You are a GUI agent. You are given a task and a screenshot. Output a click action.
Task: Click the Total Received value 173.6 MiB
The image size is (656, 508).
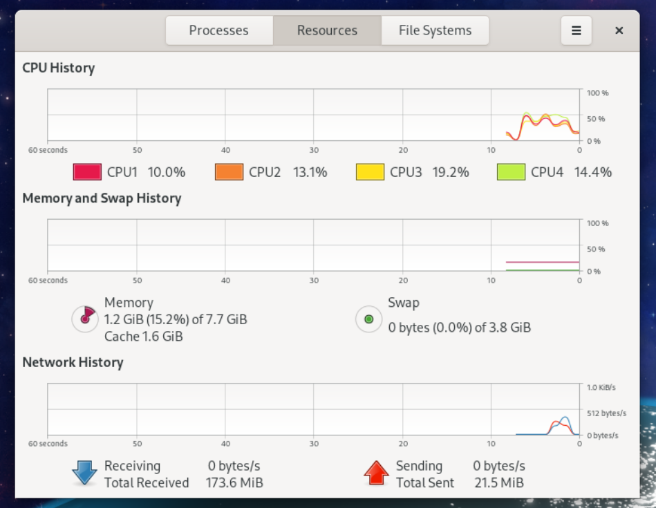234,483
